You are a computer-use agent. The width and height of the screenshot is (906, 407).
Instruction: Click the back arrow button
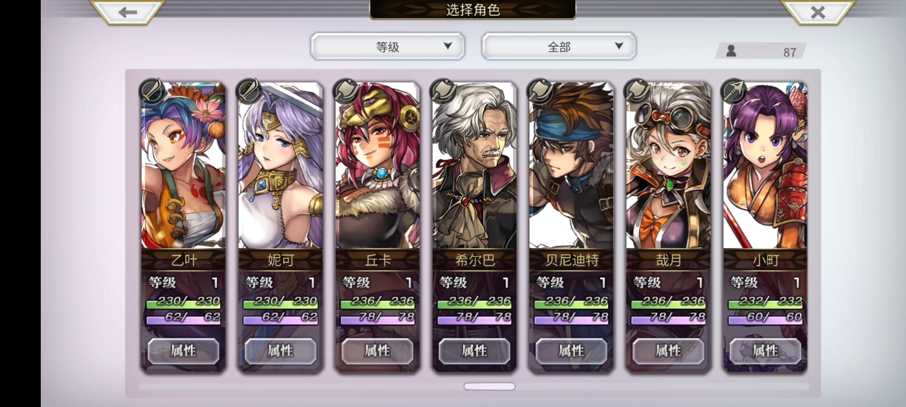pyautogui.click(x=127, y=12)
